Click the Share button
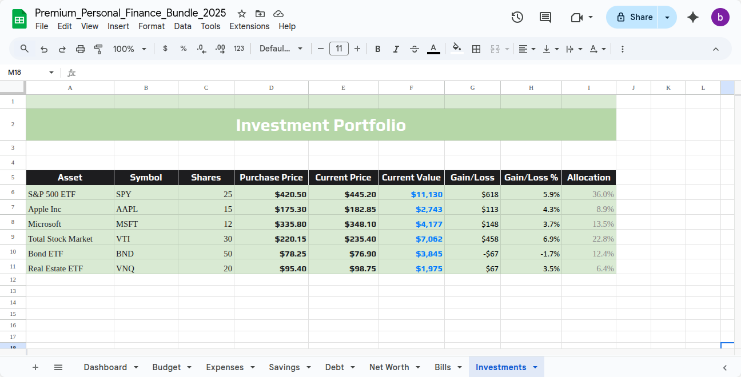This screenshot has width=741, height=377. pos(633,17)
